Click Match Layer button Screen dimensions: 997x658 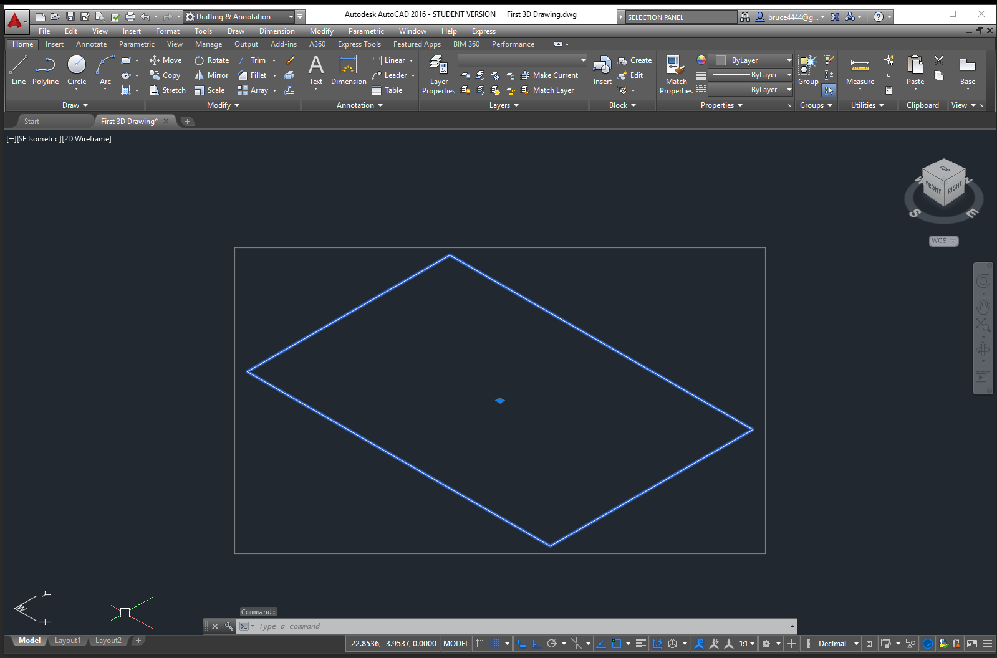pyautogui.click(x=547, y=90)
